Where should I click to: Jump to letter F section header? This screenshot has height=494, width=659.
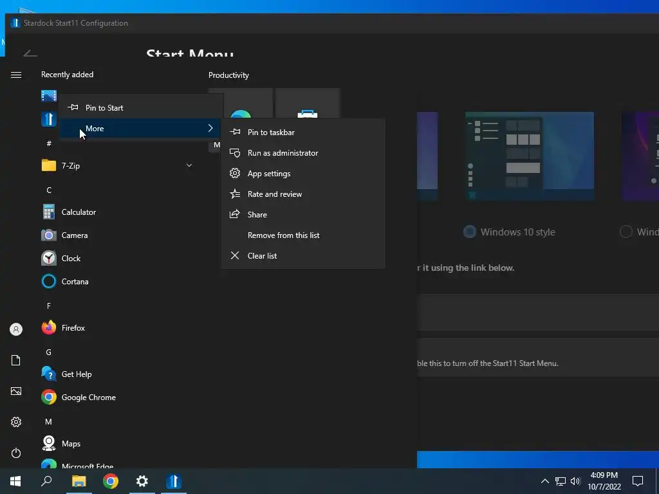pyautogui.click(x=49, y=306)
